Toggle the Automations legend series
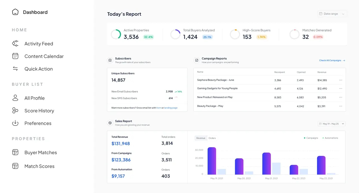Screen dimensions: 359x193 click(x=330, y=138)
